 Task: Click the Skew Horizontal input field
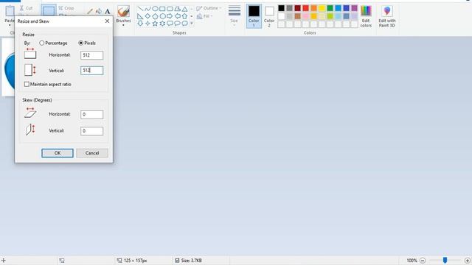click(91, 115)
